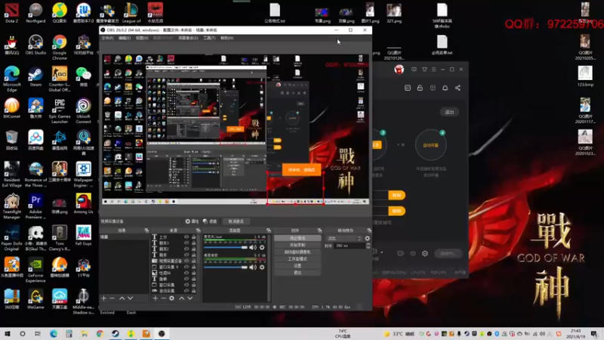Click the Steam desktop icon
604x340 pixels.
click(x=35, y=77)
